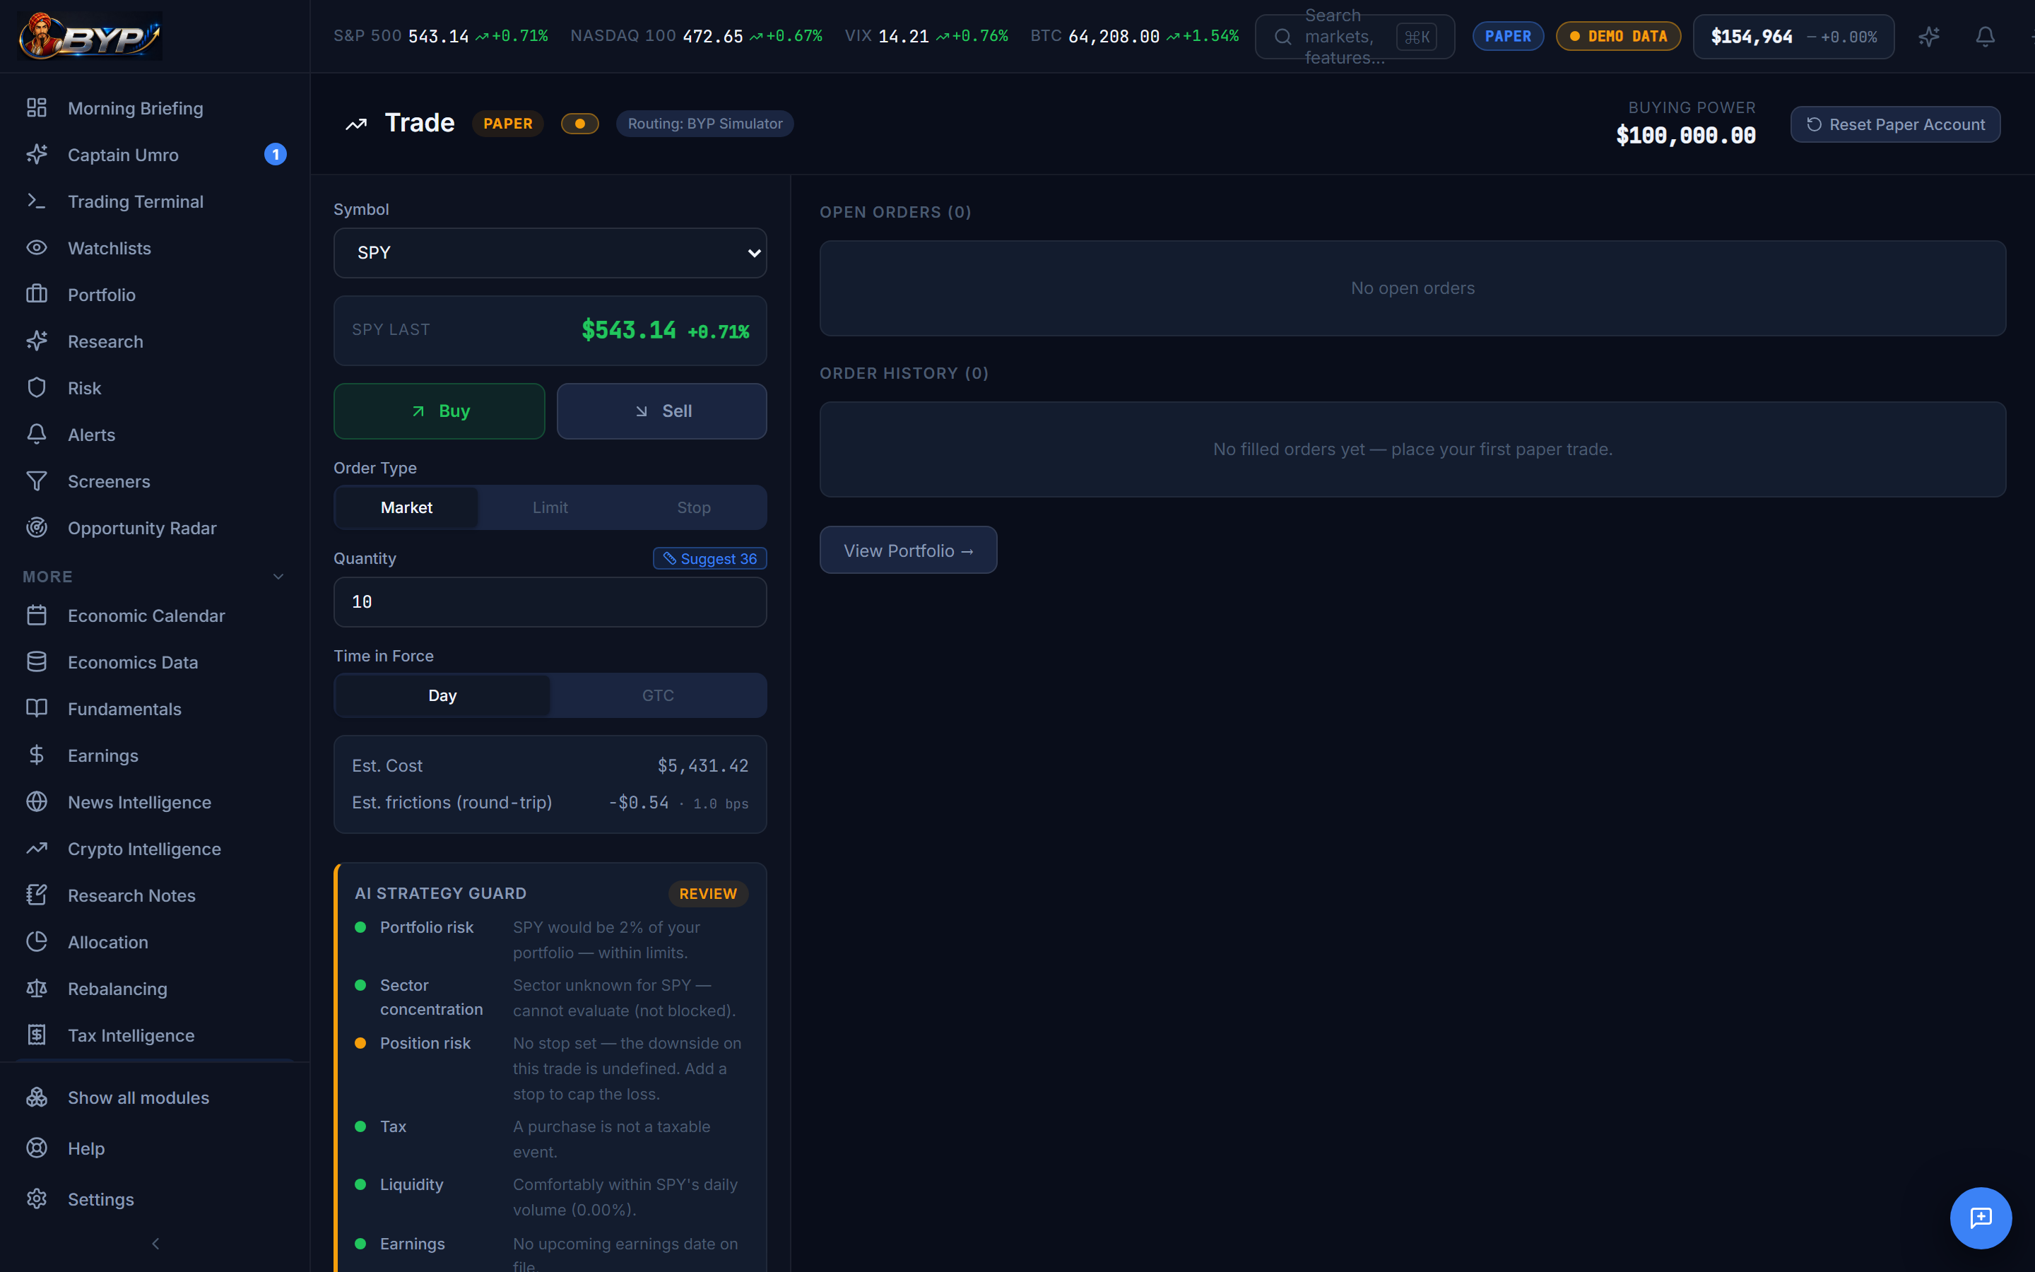Click the Quantity input field
The width and height of the screenshot is (2035, 1272).
point(550,602)
